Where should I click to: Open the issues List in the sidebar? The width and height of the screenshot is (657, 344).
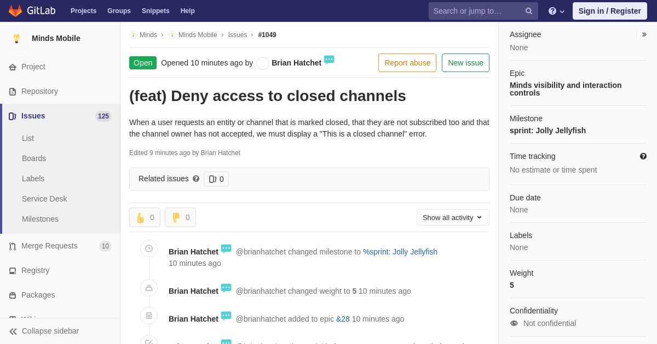tap(28, 138)
